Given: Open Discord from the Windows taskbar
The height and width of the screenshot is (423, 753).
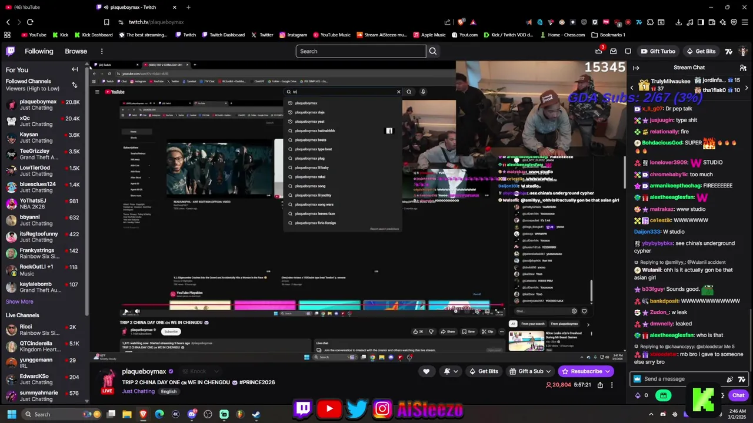Looking at the screenshot, I should coord(192,414).
